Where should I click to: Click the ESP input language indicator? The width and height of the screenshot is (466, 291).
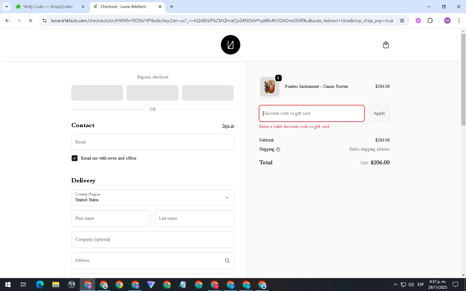tap(421, 284)
